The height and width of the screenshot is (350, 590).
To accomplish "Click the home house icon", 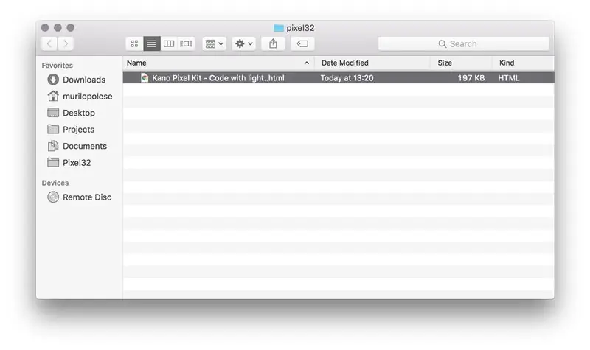I will point(53,96).
